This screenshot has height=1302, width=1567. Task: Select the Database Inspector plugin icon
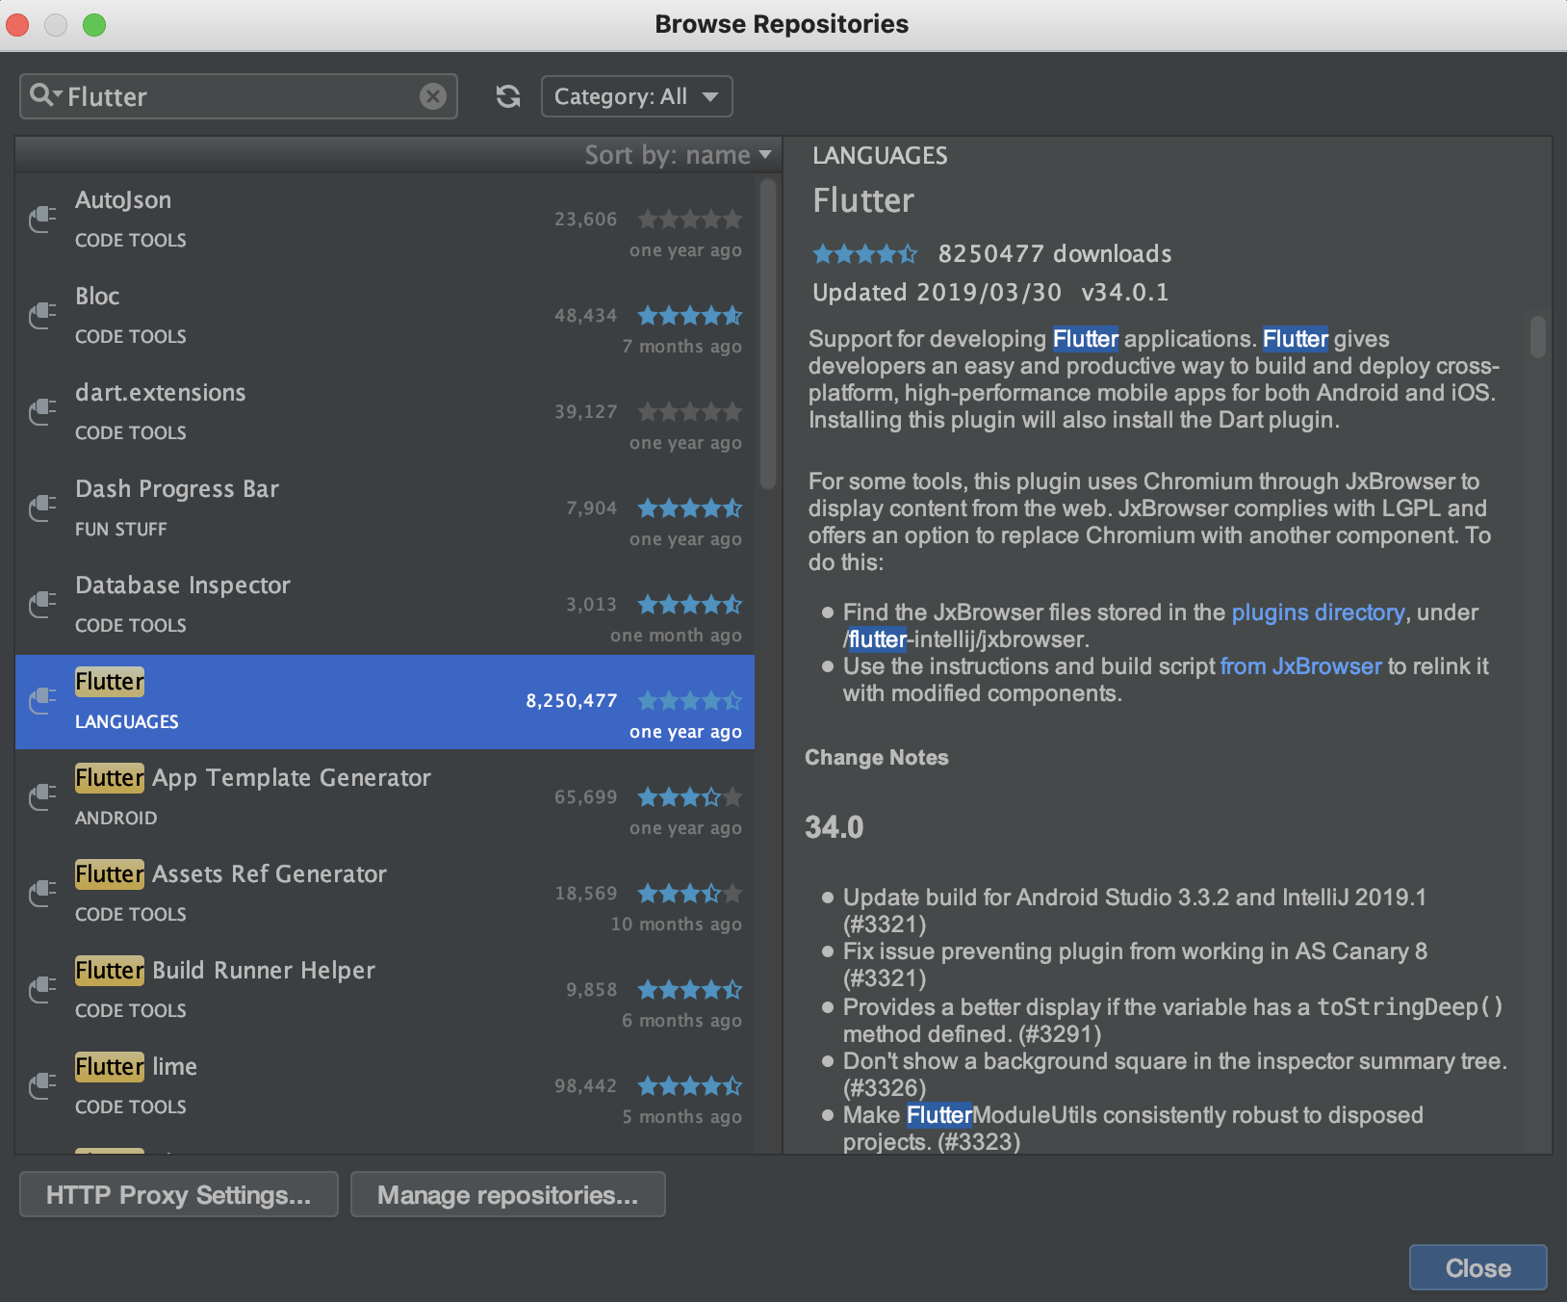42,605
